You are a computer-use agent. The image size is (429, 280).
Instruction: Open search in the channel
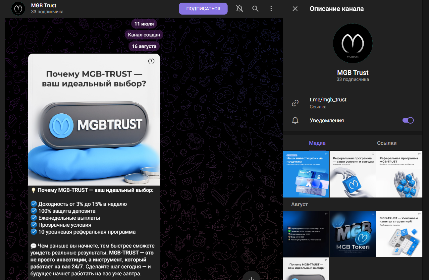pyautogui.click(x=255, y=9)
